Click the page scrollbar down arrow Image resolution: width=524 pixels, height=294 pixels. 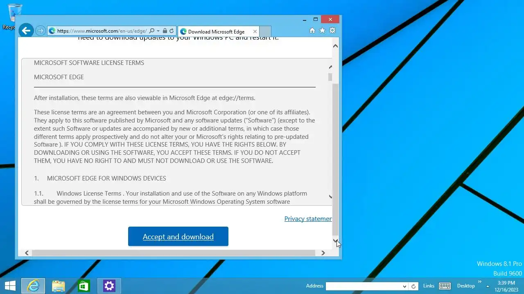coord(335,241)
